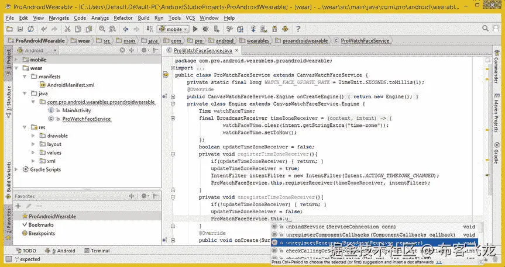This screenshot has width=505, height=267.
Task: Click the Cut scissors icon
Action: [67, 29]
